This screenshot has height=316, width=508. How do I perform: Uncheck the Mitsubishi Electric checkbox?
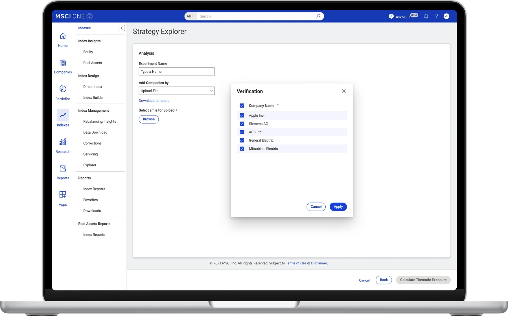pos(242,149)
